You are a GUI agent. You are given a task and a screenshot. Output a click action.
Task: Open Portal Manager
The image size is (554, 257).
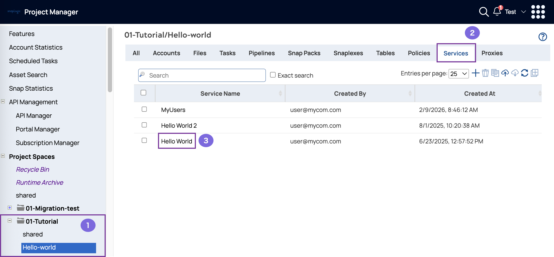point(38,129)
